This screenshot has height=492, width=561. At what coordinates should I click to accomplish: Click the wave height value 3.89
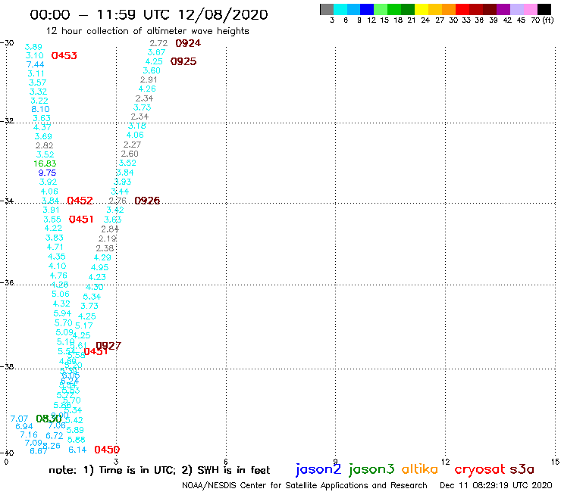point(33,47)
